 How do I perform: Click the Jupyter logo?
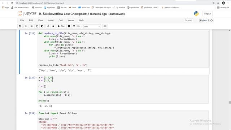[27, 14]
